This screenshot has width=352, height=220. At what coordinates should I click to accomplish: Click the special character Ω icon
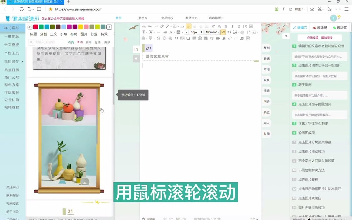(x=159, y=38)
